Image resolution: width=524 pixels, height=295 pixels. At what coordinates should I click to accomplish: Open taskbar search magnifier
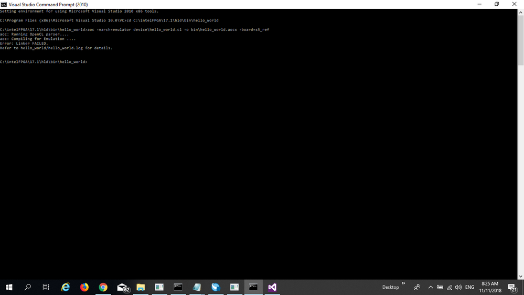coord(28,287)
